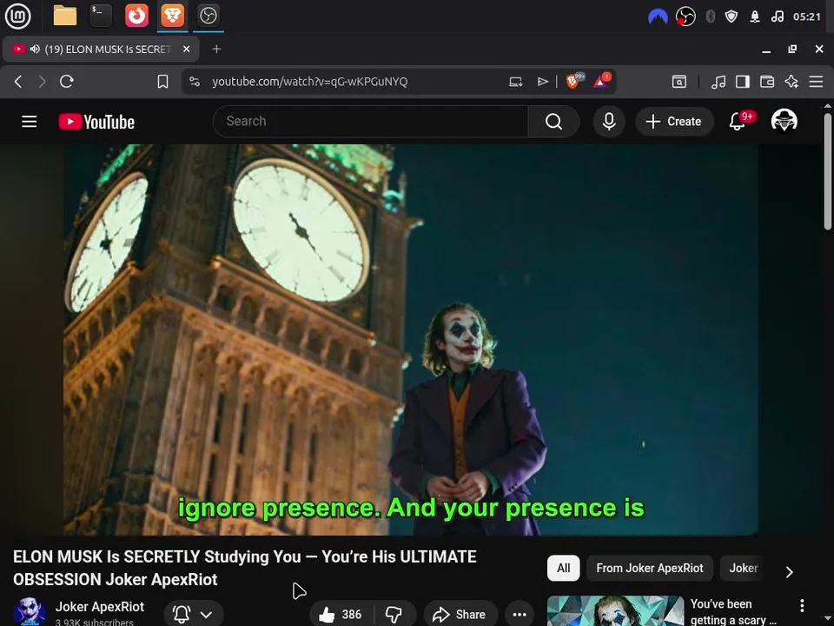Open site settings icon in address bar
The width and height of the screenshot is (834, 626).
pyautogui.click(x=195, y=82)
